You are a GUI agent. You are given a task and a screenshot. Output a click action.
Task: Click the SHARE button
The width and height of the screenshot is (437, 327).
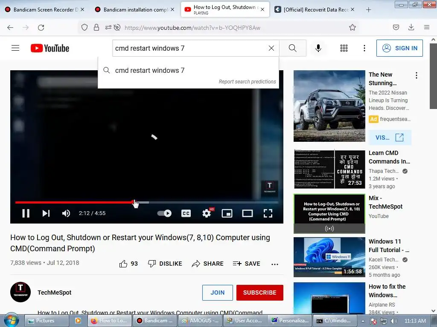tap(208, 264)
